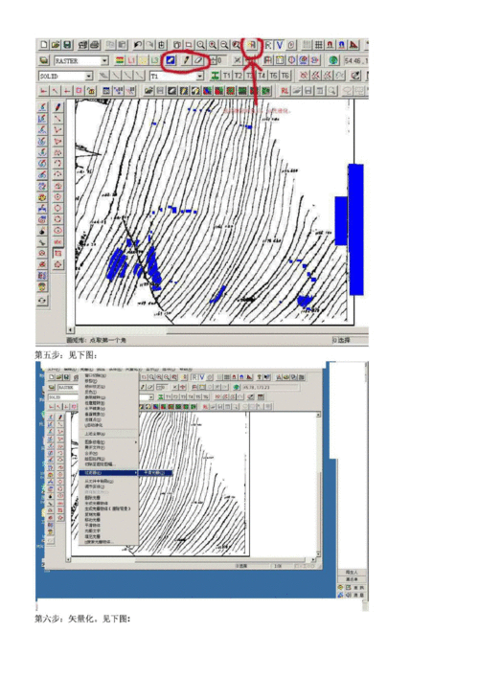
Task: Click New file icon in upper screenshot toolbar
Action: pyautogui.click(x=44, y=44)
